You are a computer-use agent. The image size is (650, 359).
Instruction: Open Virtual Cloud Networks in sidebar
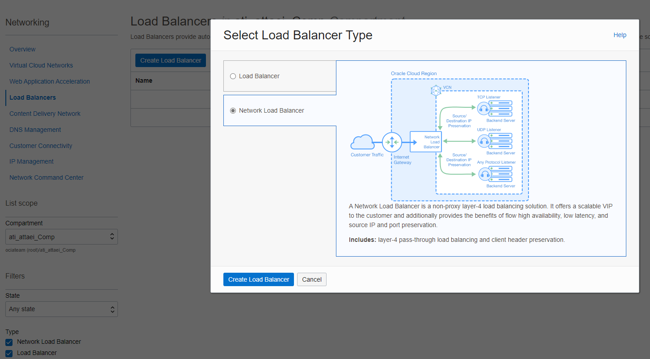(41, 65)
